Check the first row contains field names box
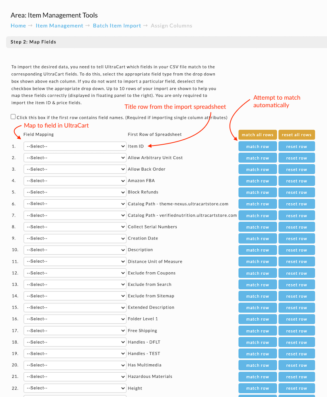The image size is (327, 397). 13,117
